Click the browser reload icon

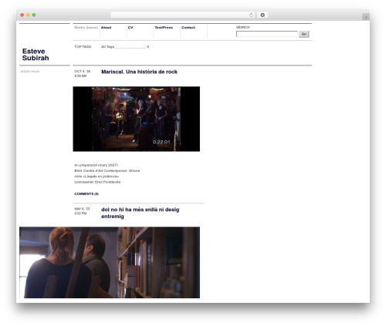coord(251,15)
